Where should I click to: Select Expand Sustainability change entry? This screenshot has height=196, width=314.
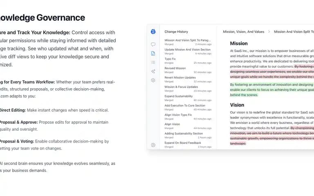188,98
